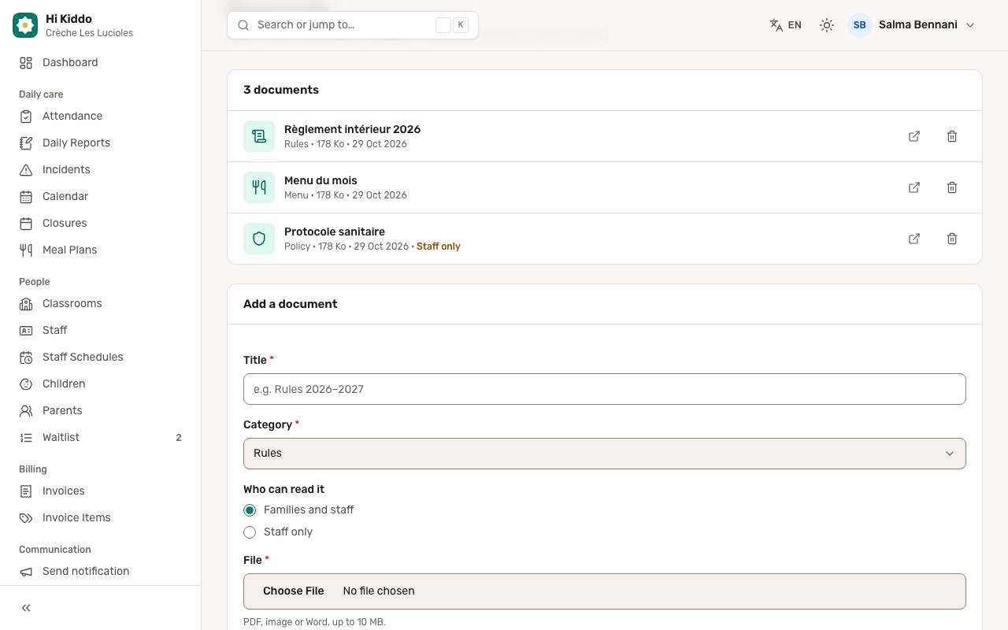The image size is (1008, 630).
Task: Collapse the sidebar with double chevron
Action: coord(26,608)
